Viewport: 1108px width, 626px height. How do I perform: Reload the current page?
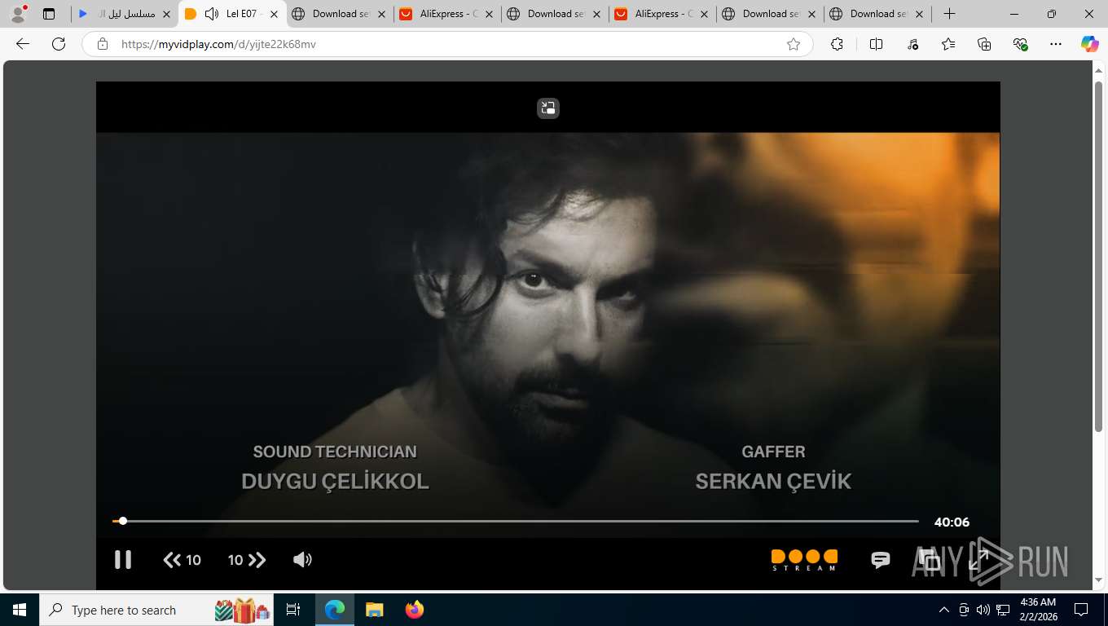click(x=59, y=44)
